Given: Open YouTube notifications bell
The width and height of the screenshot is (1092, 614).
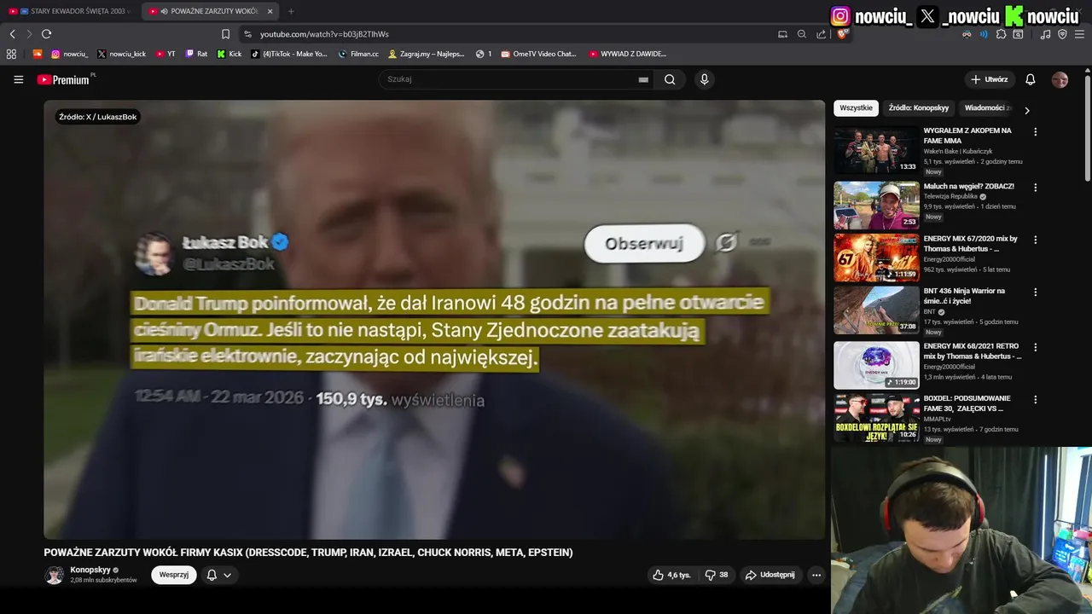Looking at the screenshot, I should click(1031, 79).
